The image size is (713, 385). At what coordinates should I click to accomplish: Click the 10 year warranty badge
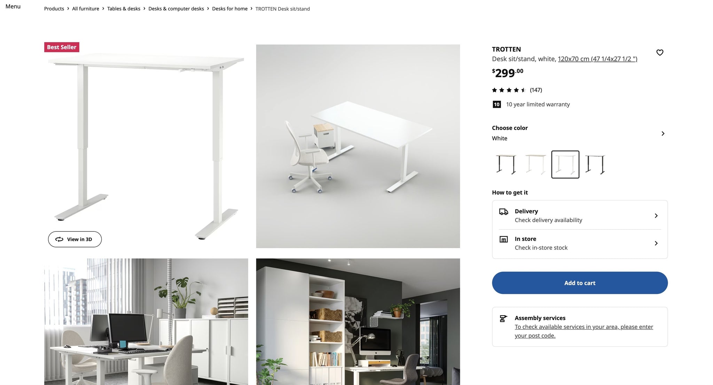click(x=497, y=104)
